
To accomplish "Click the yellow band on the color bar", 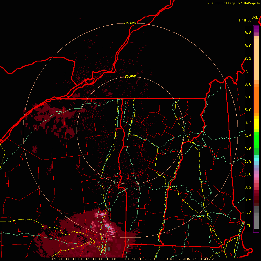I will (x=256, y=124).
